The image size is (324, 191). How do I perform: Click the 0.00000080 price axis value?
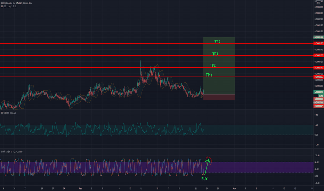(x=318, y=86)
